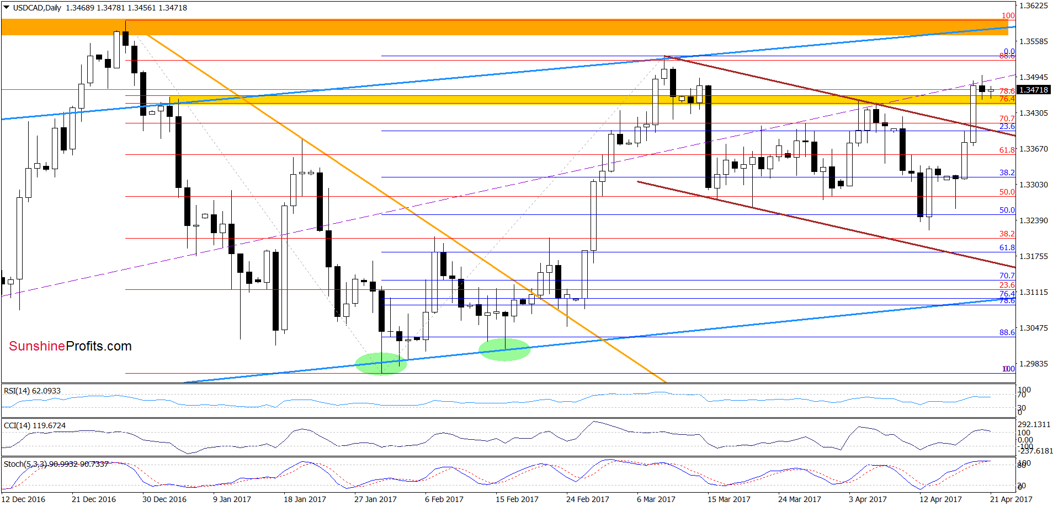Image resolution: width=1053 pixels, height=507 pixels.
Task: Click the SunshineProfits.com watermark text
Action: click(70, 346)
